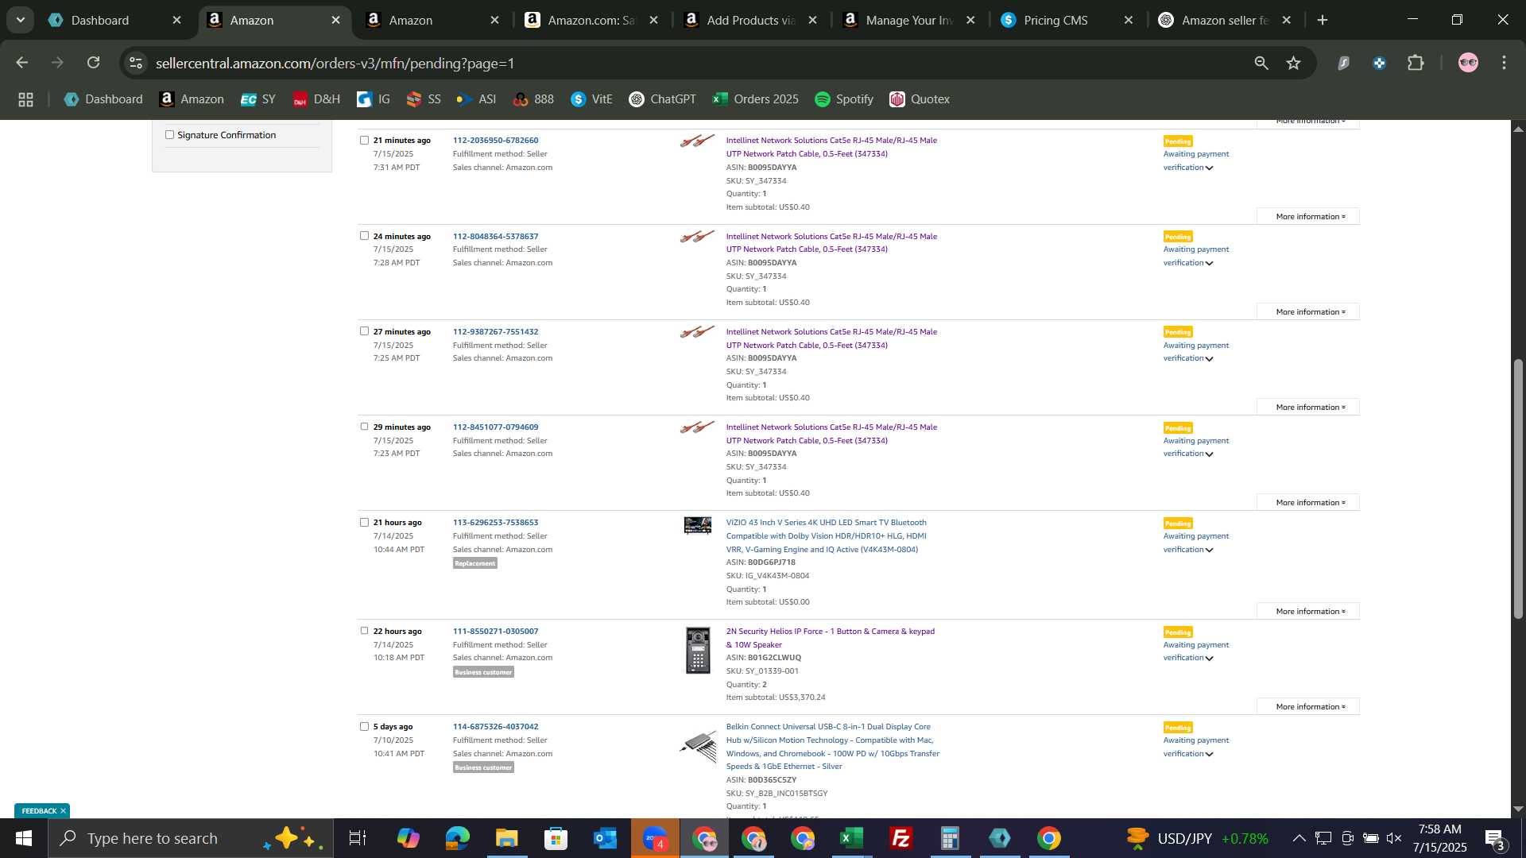This screenshot has width=1526, height=858.
Task: Open Spotify bookmark
Action: point(844,99)
